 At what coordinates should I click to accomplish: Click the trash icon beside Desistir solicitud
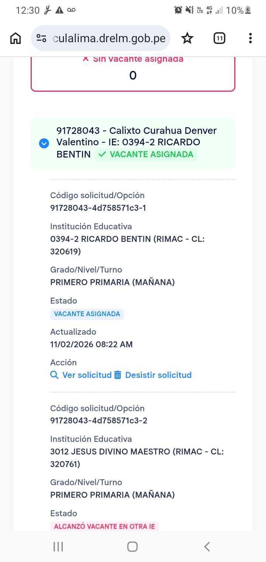pyautogui.click(x=117, y=375)
